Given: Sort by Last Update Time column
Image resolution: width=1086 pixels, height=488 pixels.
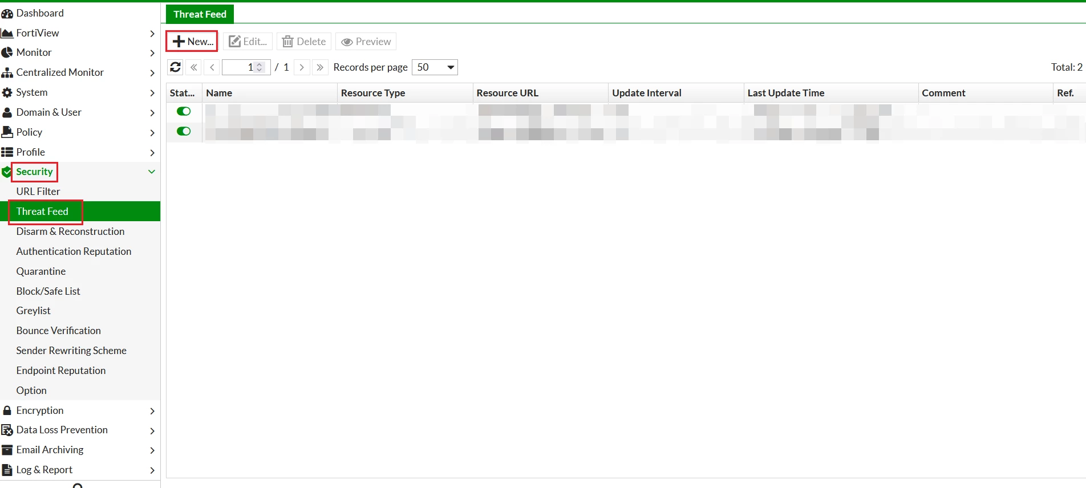Looking at the screenshot, I should click(x=831, y=93).
